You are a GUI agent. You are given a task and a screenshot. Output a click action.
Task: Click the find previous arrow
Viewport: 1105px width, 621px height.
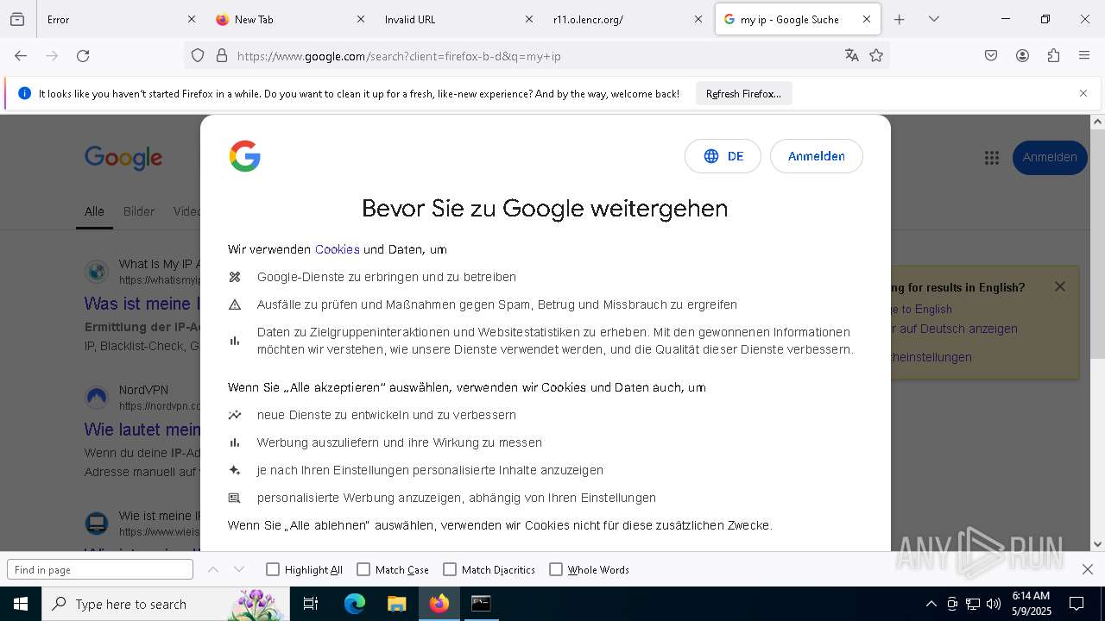213,569
